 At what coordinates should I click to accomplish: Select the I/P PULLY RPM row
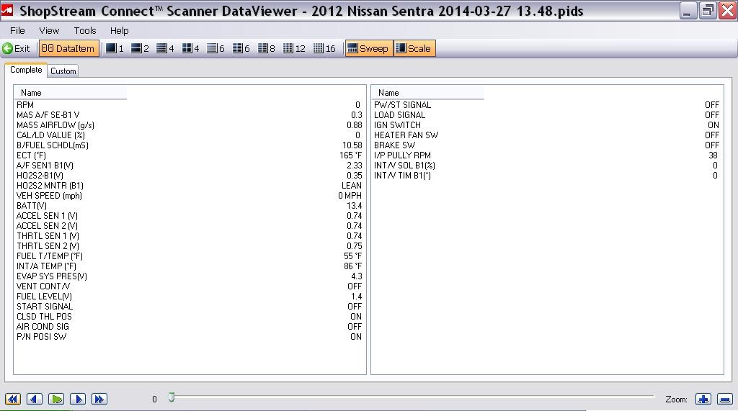547,155
